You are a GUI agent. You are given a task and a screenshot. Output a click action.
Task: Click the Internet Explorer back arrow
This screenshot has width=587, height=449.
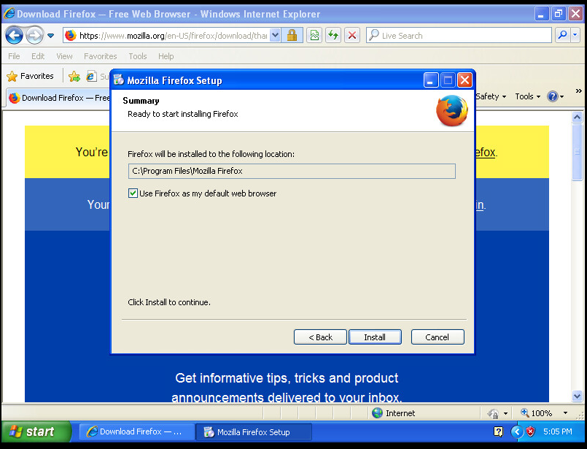[x=15, y=36]
